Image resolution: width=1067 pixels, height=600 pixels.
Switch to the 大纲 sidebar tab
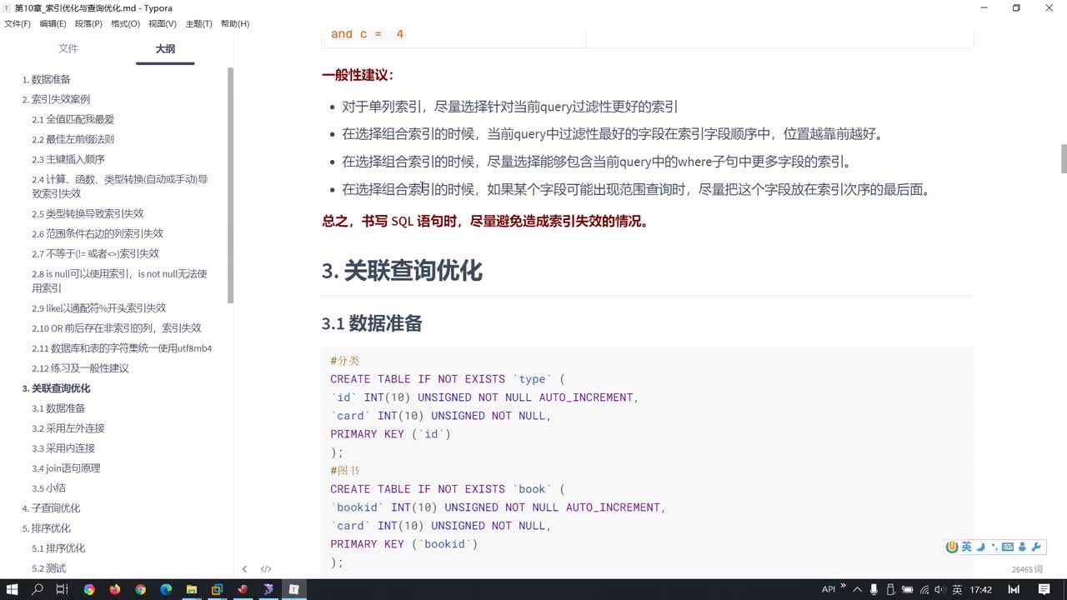click(x=165, y=49)
